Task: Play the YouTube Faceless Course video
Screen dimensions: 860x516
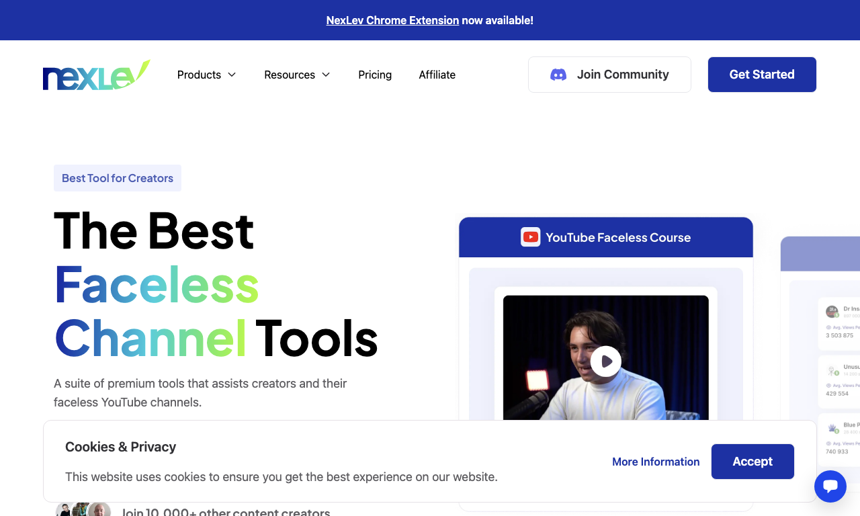Action: click(x=606, y=361)
